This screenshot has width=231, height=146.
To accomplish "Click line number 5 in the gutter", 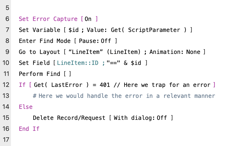I will pyautogui.click(x=7, y=8).
